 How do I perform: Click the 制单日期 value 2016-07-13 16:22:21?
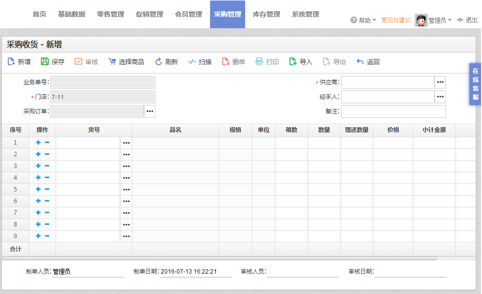189,272
